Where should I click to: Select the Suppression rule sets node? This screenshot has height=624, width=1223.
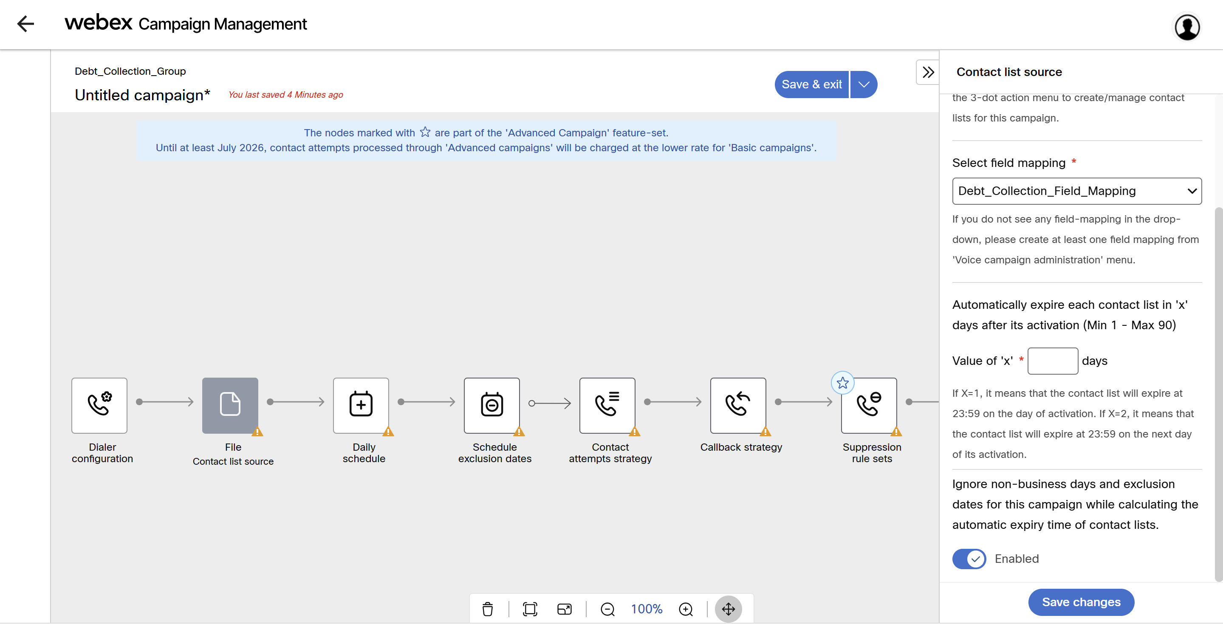[868, 405]
